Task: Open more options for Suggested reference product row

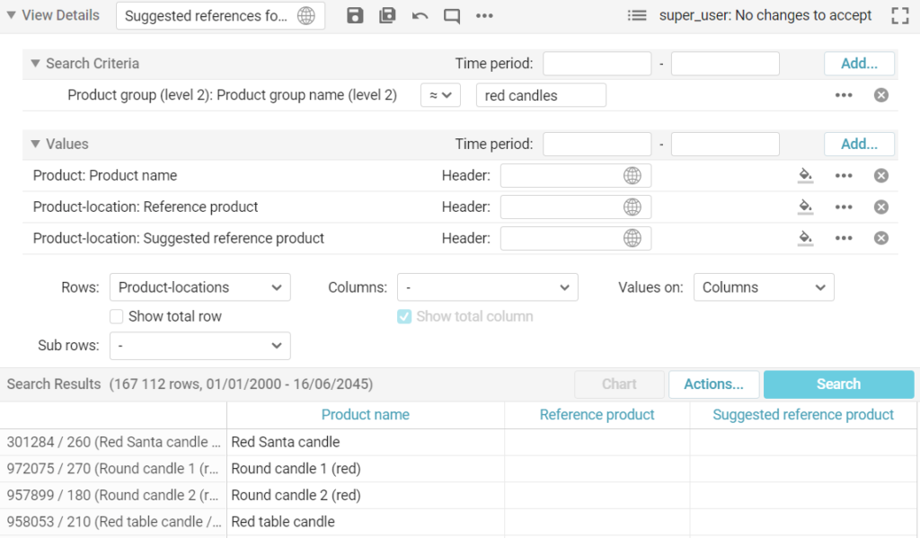Action: (843, 238)
